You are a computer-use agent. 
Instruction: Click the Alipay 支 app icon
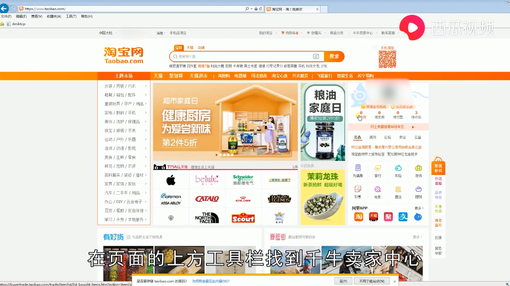point(403,216)
